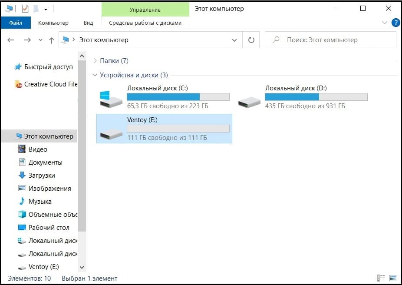Open the Файл menu
The image size is (402, 285).
point(16,23)
